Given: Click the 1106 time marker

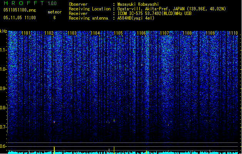Looking at the screenshot, I should [x=141, y=33].
